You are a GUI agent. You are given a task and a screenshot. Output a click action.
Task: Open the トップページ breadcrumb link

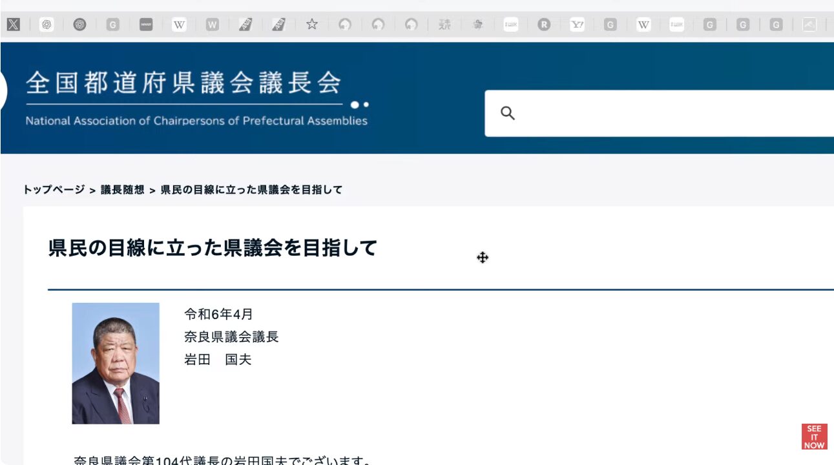click(54, 190)
